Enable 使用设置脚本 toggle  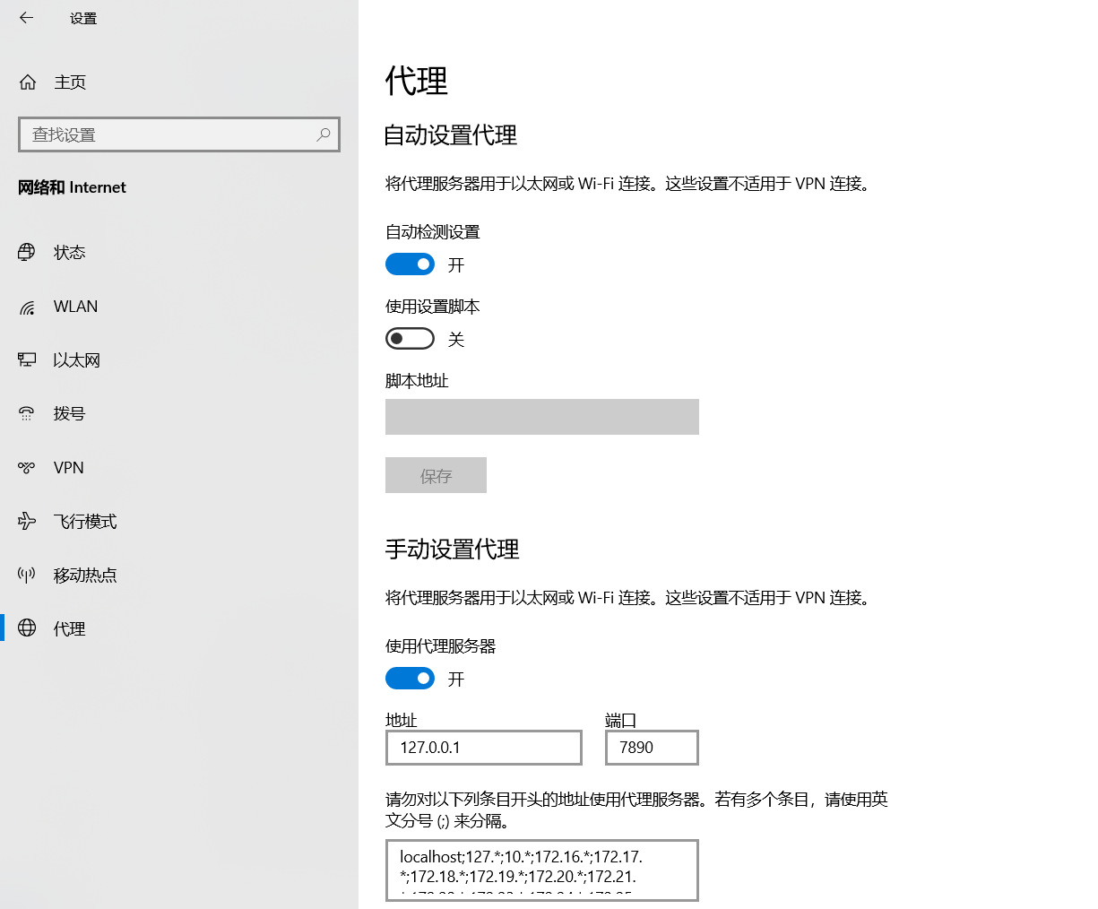click(410, 338)
